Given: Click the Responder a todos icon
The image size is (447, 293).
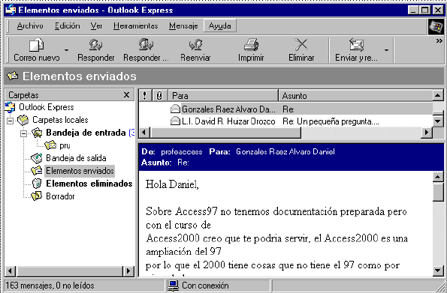Looking at the screenshot, I should [x=146, y=45].
